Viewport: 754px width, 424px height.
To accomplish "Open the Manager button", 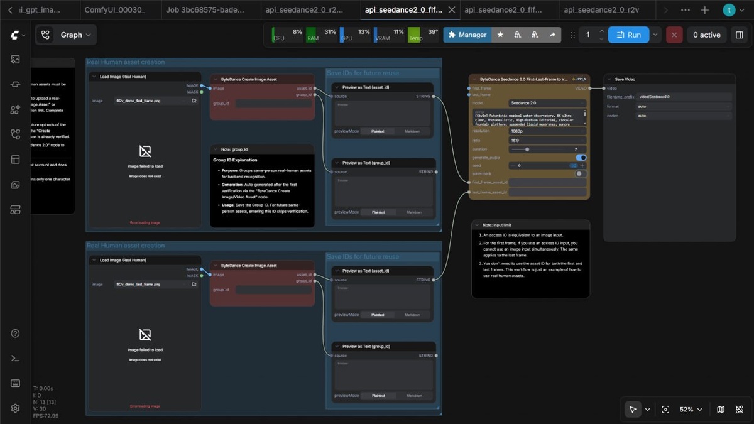I will coord(467,35).
